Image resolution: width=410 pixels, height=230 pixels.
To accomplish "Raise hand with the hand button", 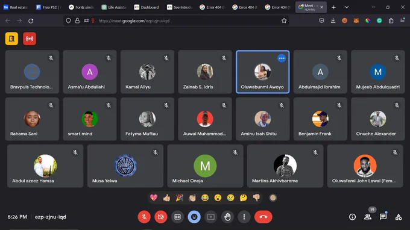I will click(x=227, y=217).
